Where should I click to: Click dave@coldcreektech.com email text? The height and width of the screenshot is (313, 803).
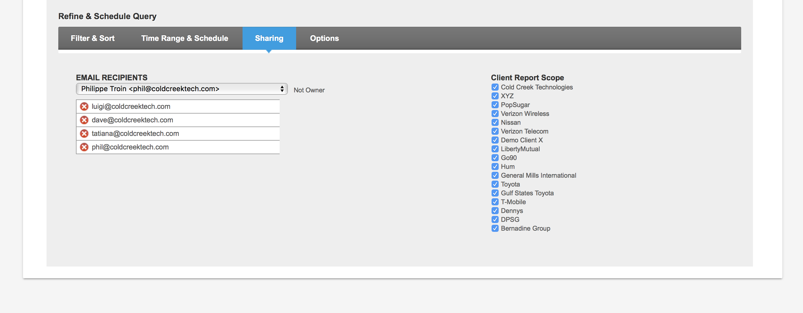click(132, 120)
